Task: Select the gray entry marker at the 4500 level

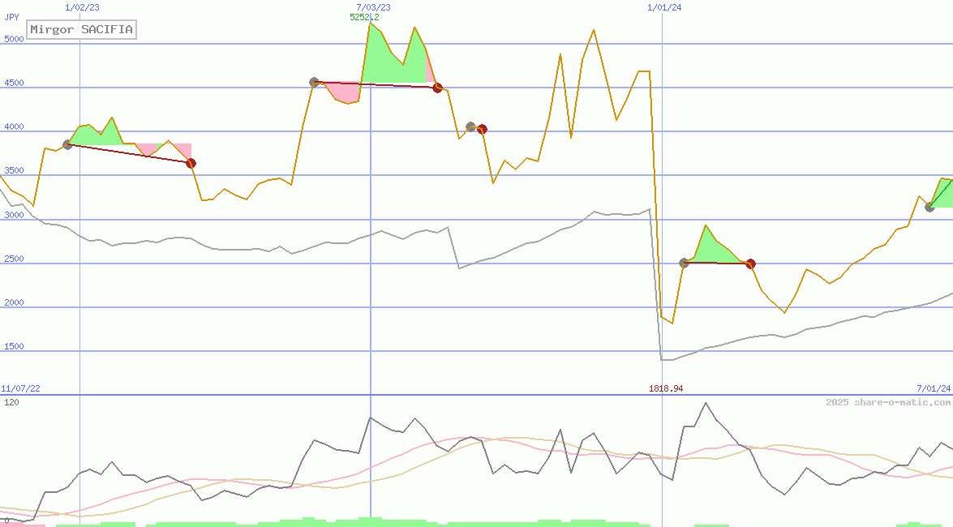Action: [x=315, y=82]
